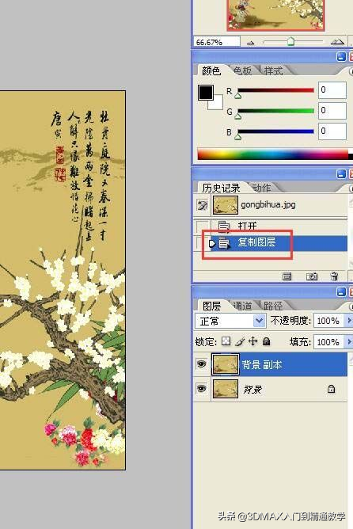Hide the 背景 layer

coord(202,389)
